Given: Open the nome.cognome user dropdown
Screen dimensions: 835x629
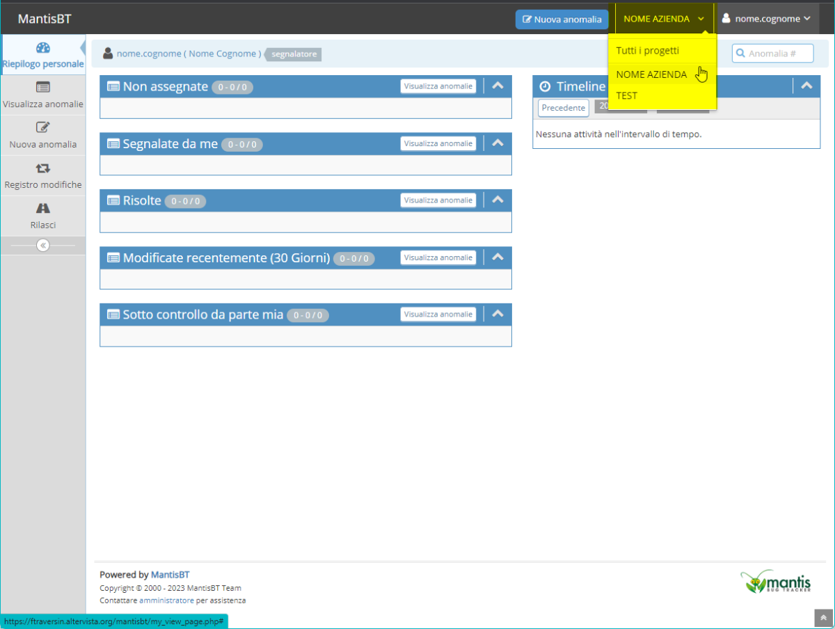Looking at the screenshot, I should [766, 19].
